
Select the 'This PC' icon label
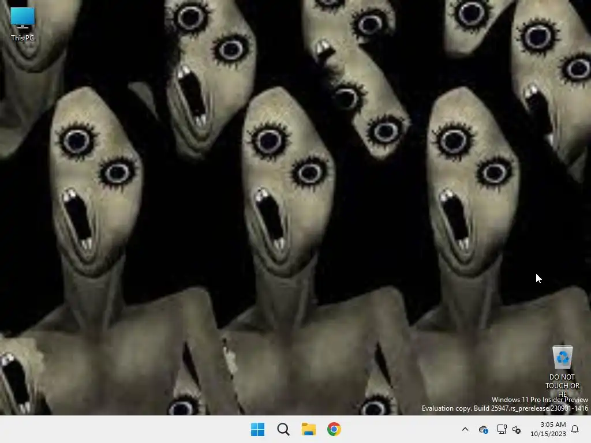(23, 37)
